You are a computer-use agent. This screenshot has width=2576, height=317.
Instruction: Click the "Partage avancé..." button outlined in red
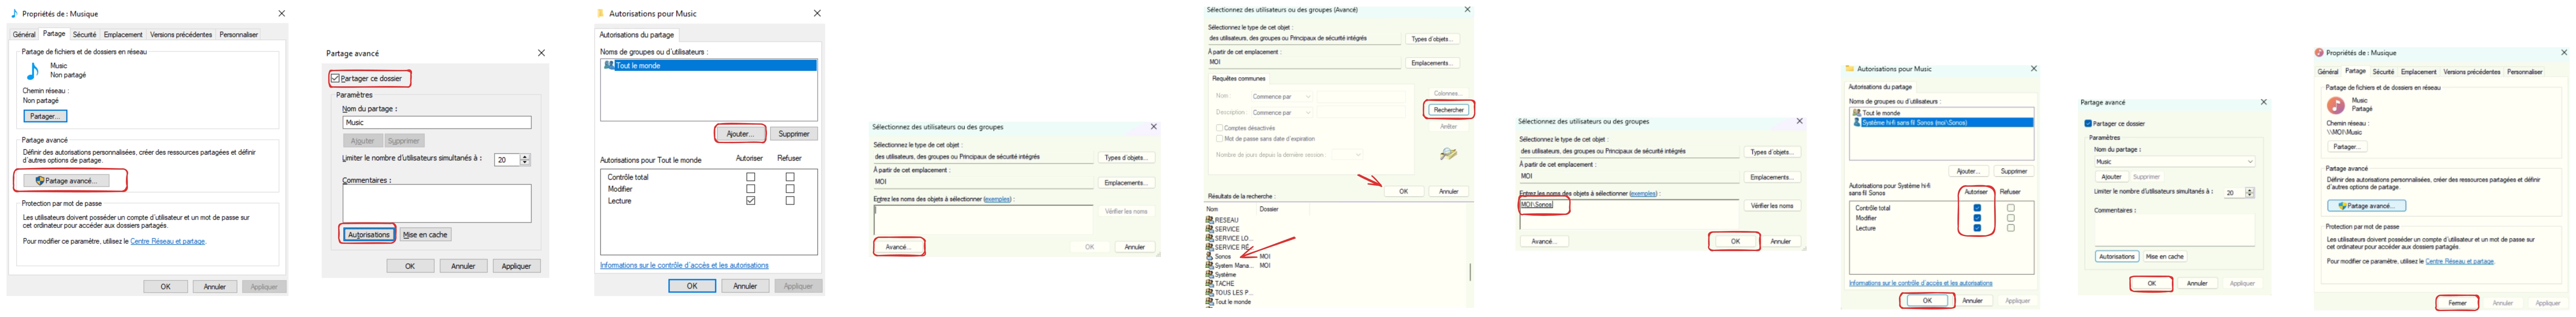(66, 181)
